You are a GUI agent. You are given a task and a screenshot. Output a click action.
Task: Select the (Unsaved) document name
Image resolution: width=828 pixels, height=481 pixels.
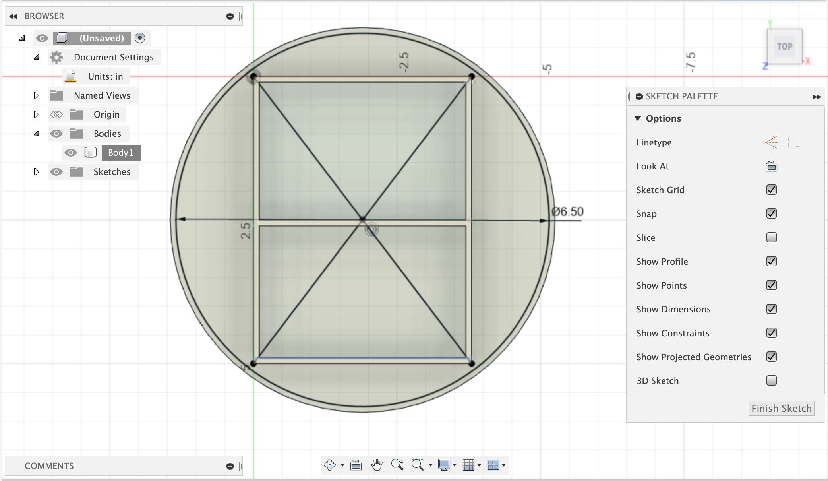(x=102, y=38)
